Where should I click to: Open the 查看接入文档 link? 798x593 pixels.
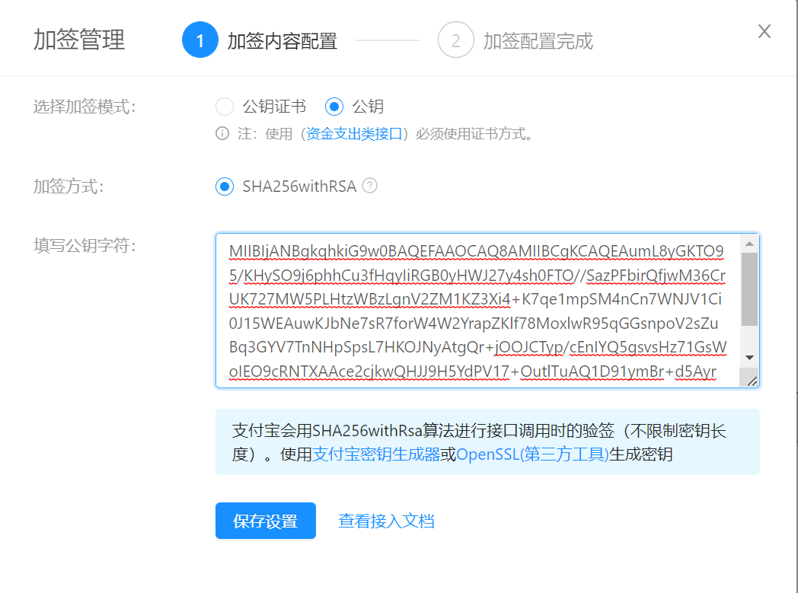coord(386,521)
